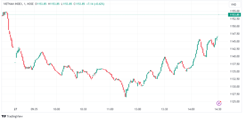Click the L1153.85 low value
The image size is (243, 120).
(67, 4)
